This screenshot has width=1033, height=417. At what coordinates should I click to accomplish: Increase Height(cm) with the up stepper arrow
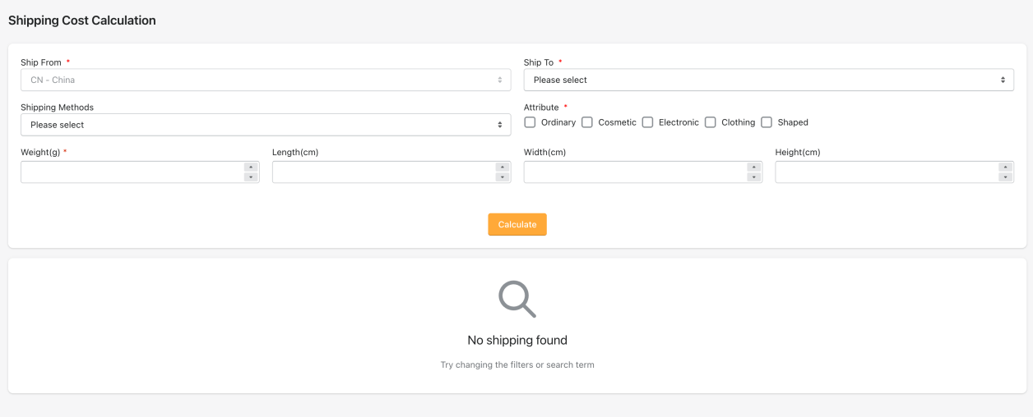coord(1005,167)
